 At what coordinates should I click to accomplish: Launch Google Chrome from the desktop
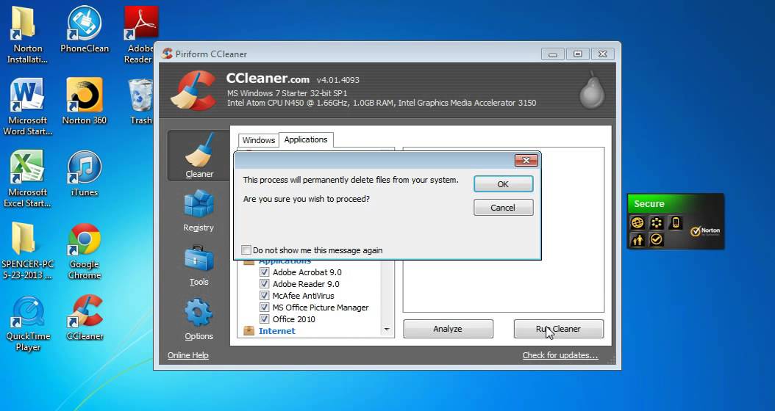[x=85, y=251]
